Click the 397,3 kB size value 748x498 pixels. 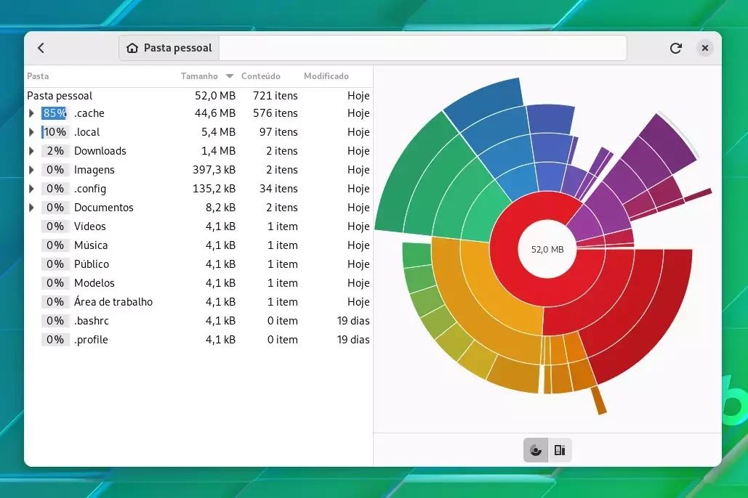214,170
